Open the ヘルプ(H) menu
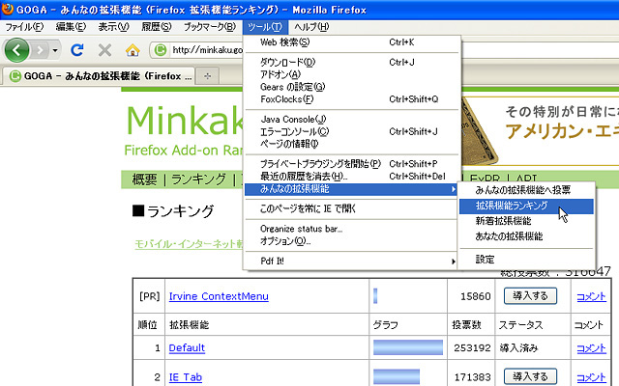Viewport: 619px width, 386px height. pos(311,27)
